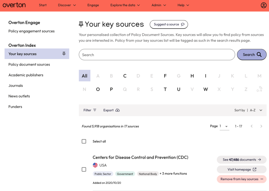Click Remove from key sources button
Viewport: 269px width, 191px height.
click(241, 179)
